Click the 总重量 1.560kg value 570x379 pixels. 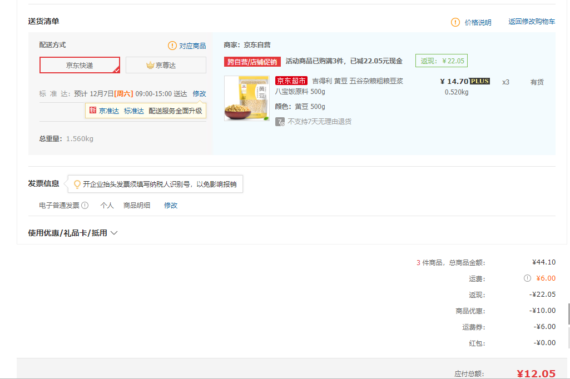tap(80, 138)
